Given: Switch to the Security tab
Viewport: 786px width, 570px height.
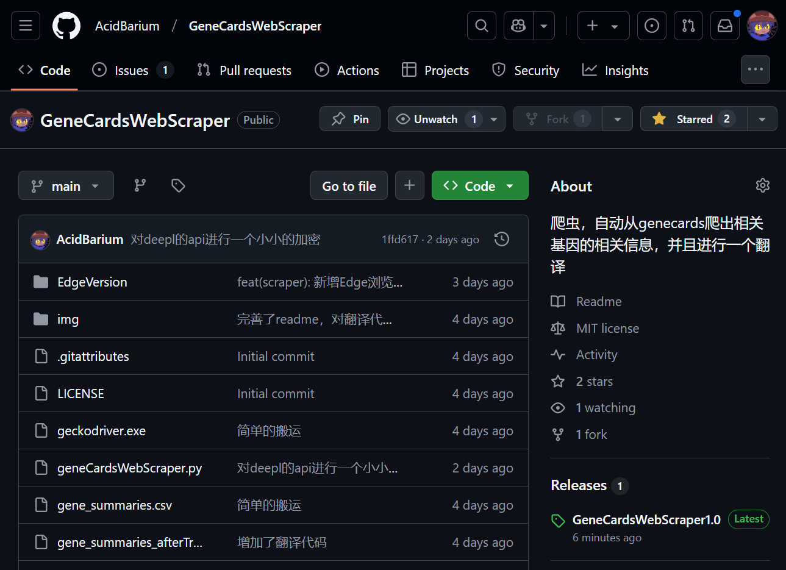Looking at the screenshot, I should [526, 71].
